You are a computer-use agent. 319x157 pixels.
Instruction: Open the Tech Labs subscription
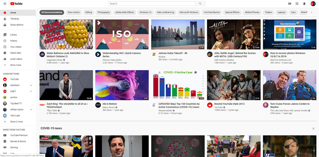(18, 116)
